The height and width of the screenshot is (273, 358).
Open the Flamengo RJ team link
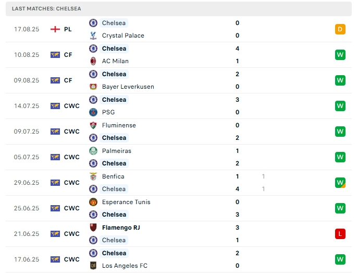click(121, 228)
